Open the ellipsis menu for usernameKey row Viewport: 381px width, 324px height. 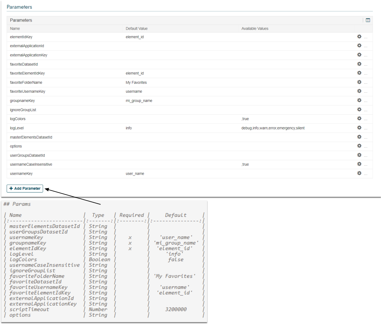click(366, 174)
